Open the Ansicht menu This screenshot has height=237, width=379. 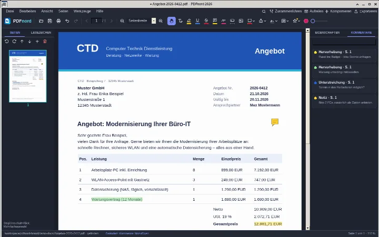pos(47,11)
